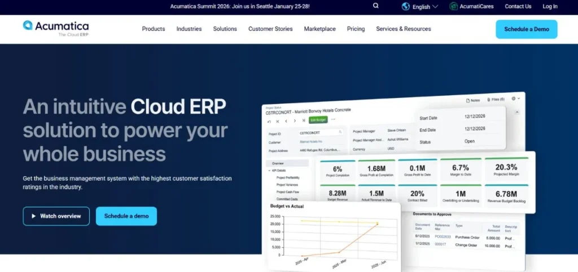Click the Acumatica logo
Screen dimensions: 578x272
(56, 28)
